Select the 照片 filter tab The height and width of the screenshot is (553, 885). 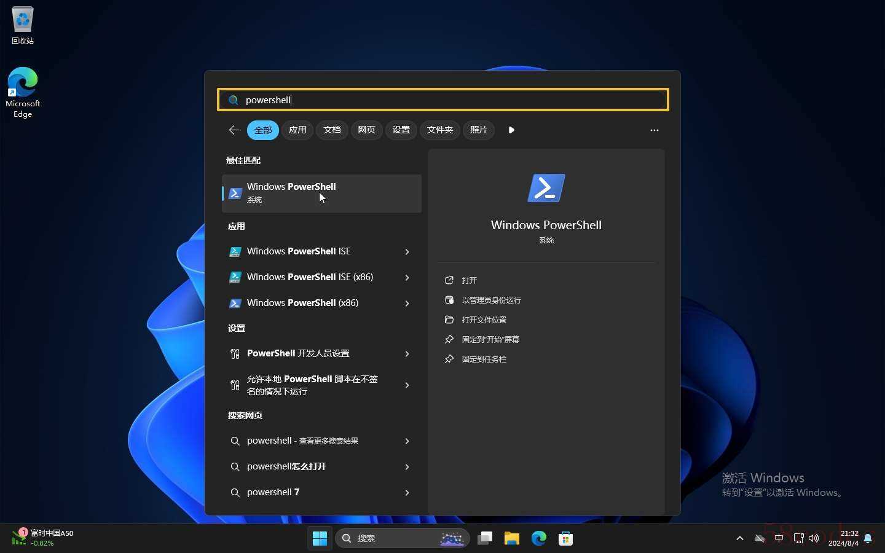(478, 130)
